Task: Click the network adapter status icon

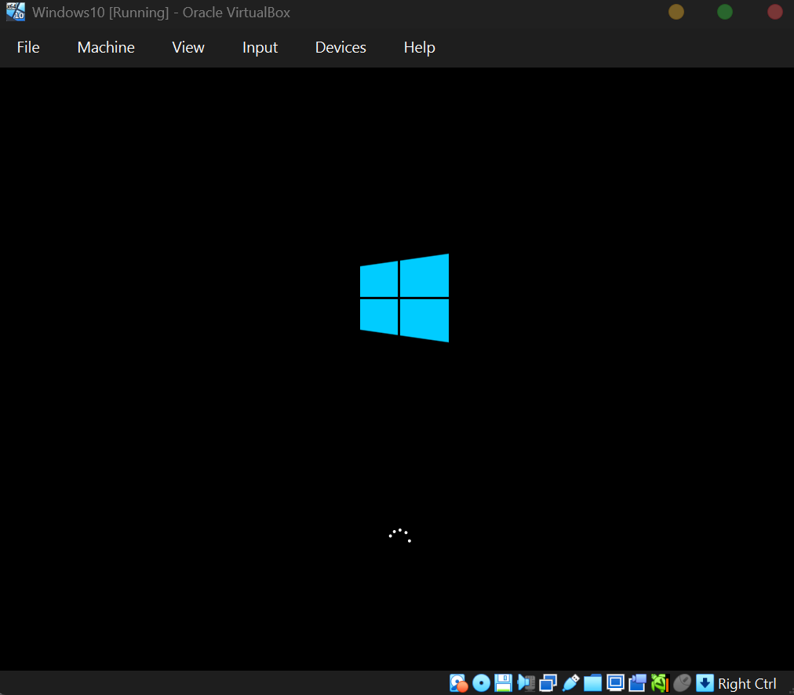Action: (548, 683)
